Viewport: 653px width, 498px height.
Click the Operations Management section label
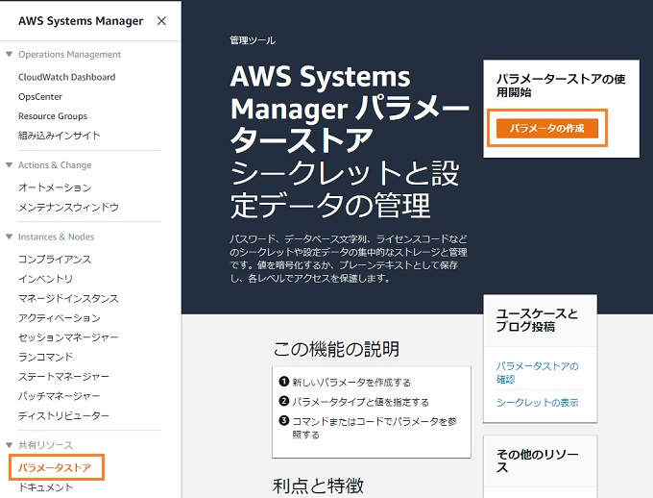69,54
